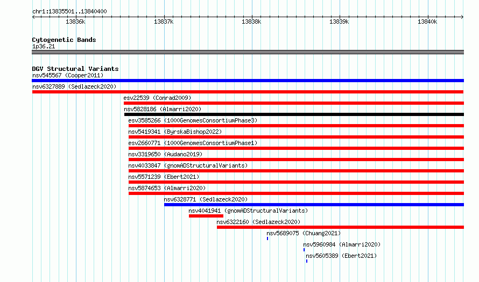The height and width of the screenshot is (282, 479).
Task: Click the 13837k ruler label
Action: [164, 21]
